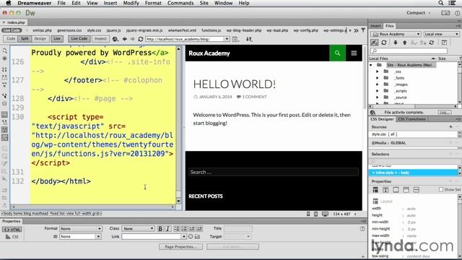Open Page Properties dialog

(180, 247)
